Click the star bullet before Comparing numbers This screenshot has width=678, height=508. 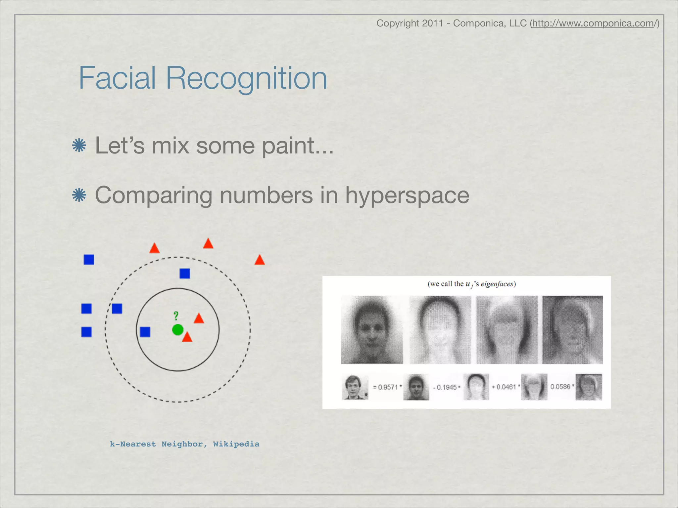(79, 195)
